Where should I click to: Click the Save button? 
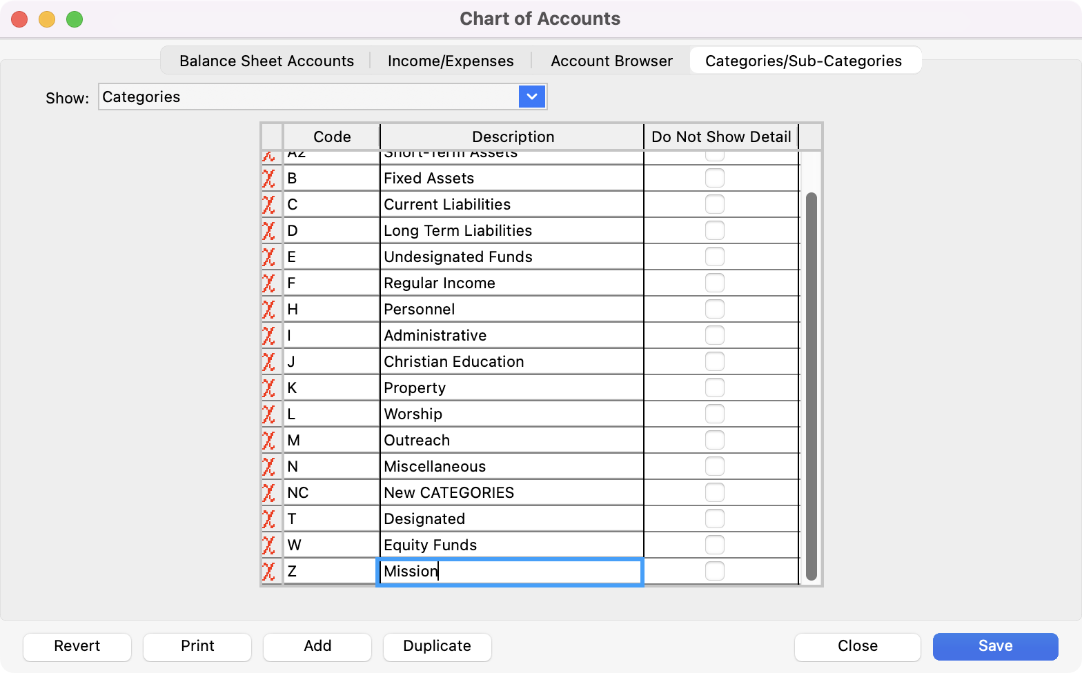click(x=995, y=646)
